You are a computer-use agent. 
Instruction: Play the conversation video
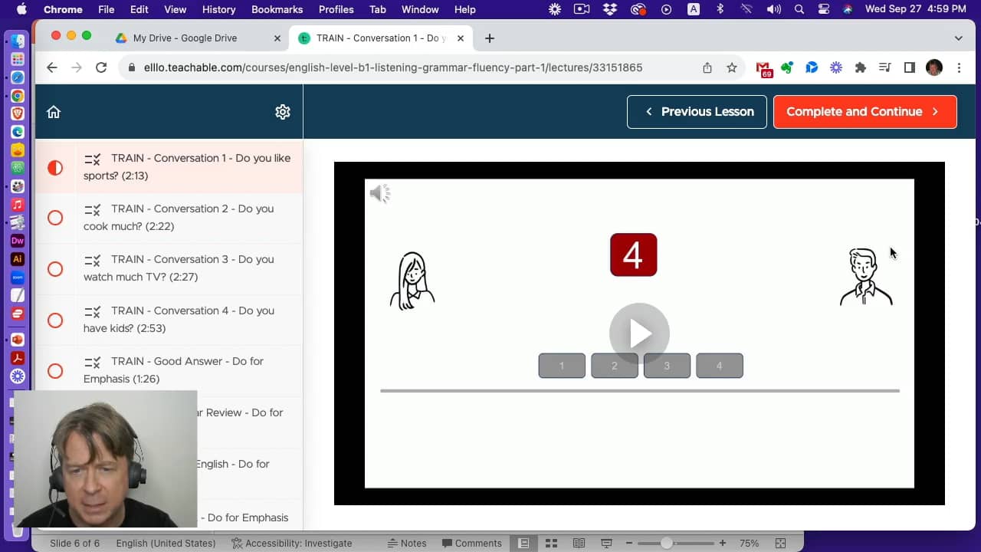point(639,333)
